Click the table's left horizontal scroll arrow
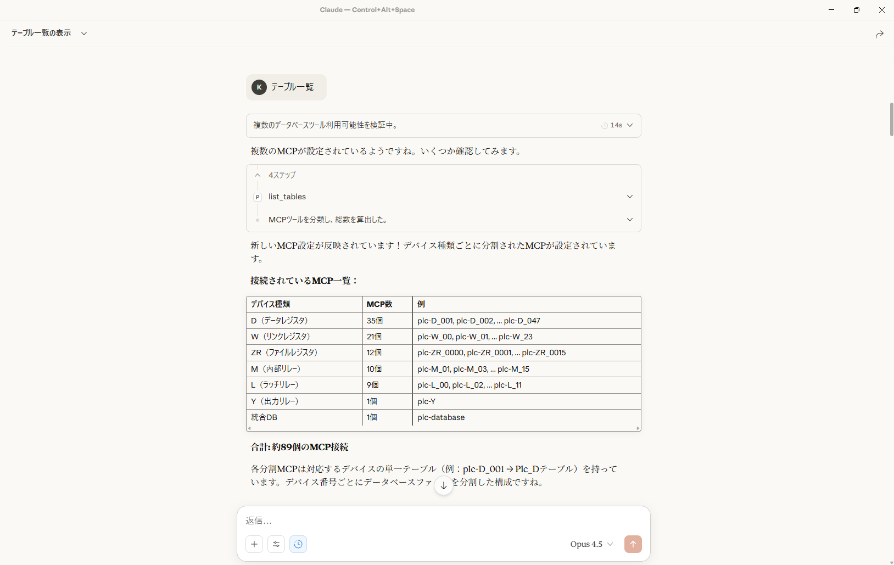The width and height of the screenshot is (894, 565). click(x=249, y=428)
